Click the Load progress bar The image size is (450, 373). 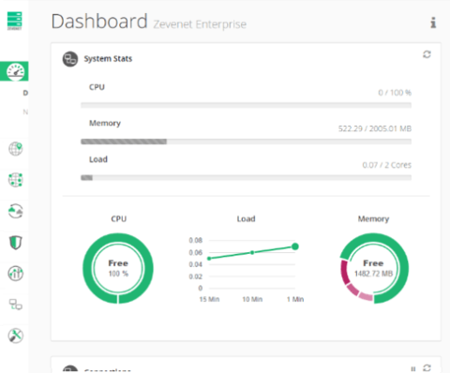click(246, 178)
